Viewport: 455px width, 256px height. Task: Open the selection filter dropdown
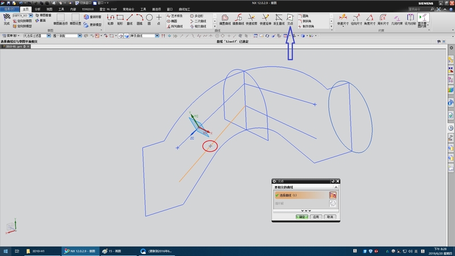49,36
